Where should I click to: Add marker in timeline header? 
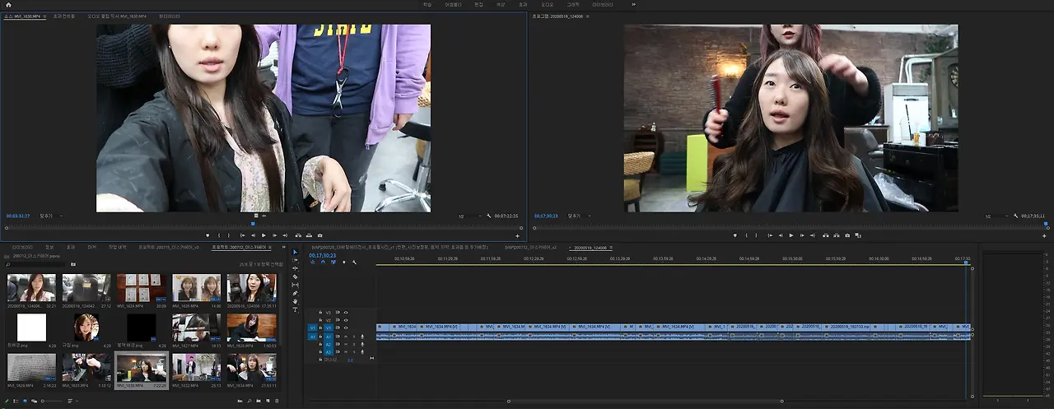(x=343, y=263)
